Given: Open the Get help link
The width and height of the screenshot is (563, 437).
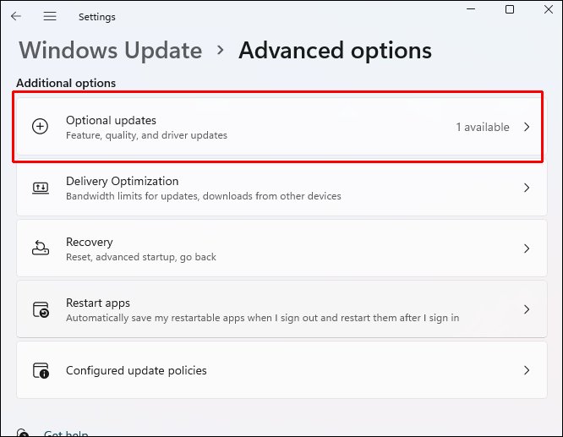Looking at the screenshot, I should coord(66,434).
